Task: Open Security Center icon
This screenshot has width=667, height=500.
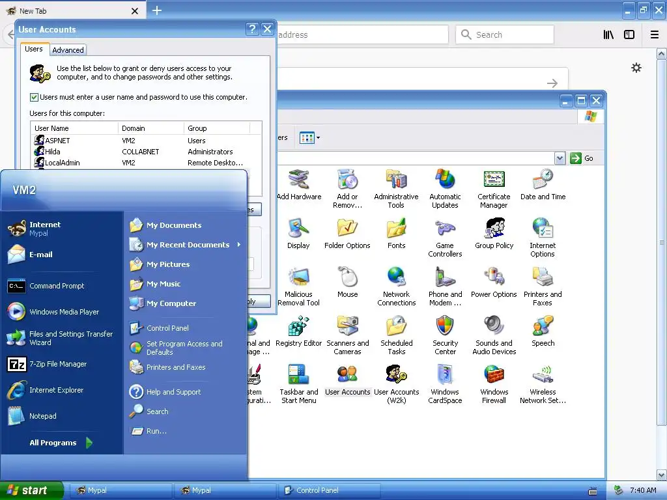Action: pyautogui.click(x=445, y=335)
